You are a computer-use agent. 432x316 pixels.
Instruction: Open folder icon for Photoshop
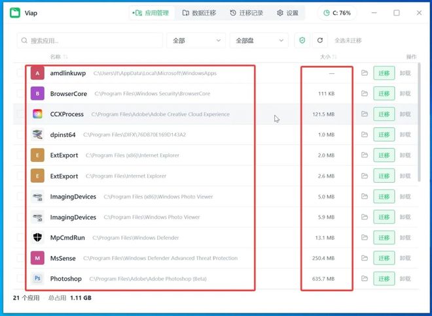tap(365, 279)
